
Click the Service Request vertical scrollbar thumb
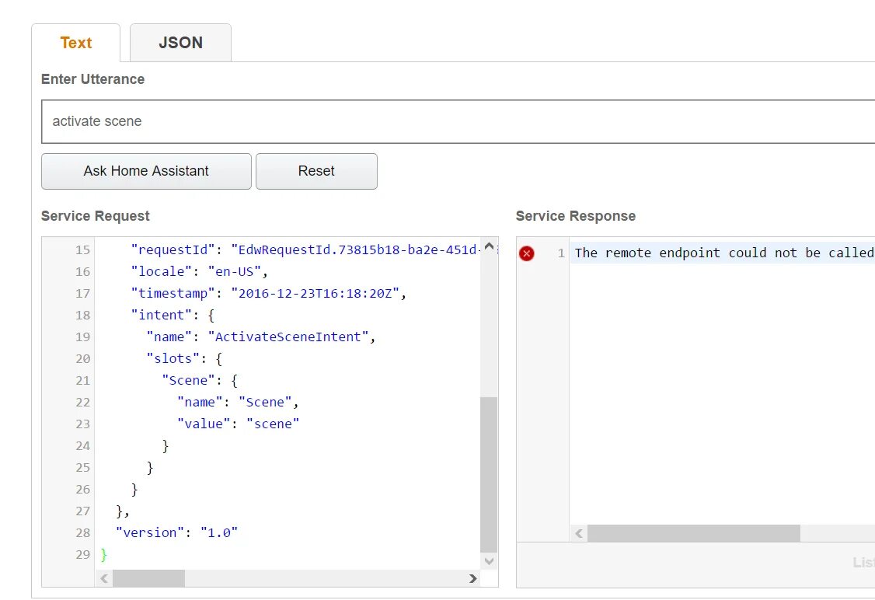489,474
